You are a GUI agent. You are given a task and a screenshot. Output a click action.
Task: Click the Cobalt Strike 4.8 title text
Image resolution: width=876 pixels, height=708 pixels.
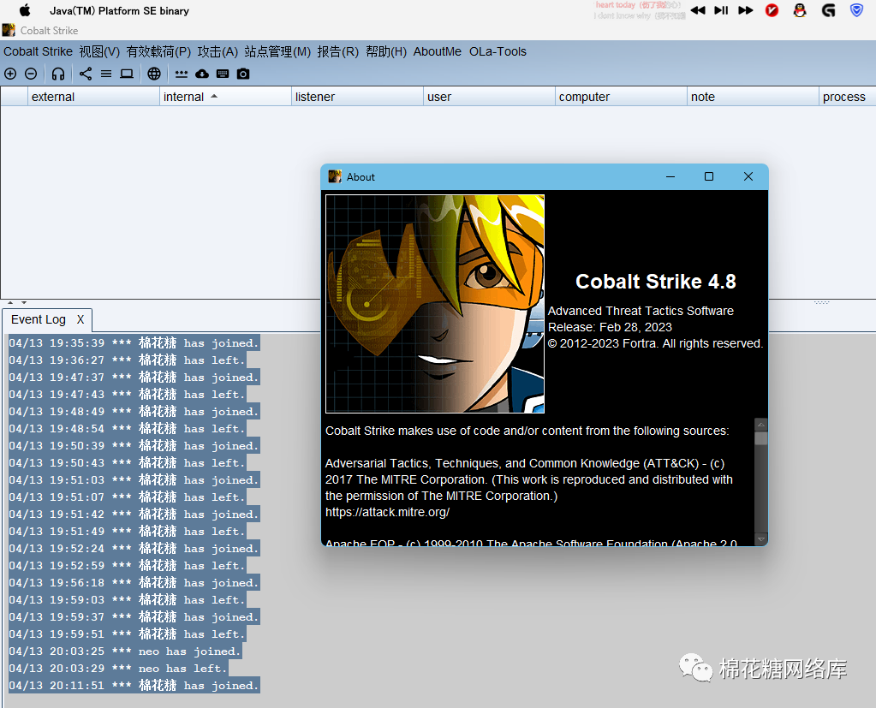[656, 282]
